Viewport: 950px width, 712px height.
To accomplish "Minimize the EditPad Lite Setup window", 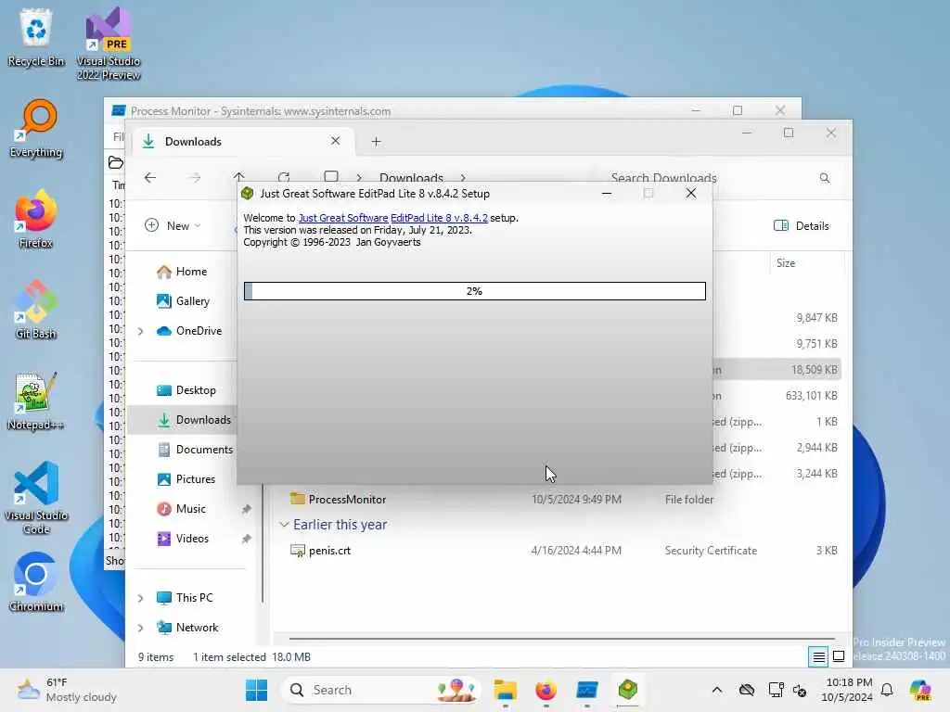I will (607, 194).
